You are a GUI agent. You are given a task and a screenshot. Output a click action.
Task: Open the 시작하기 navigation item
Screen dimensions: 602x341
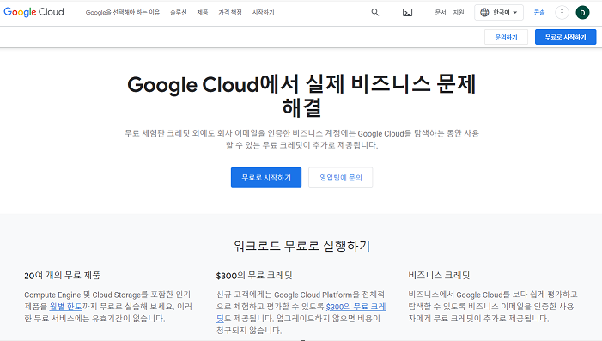264,12
